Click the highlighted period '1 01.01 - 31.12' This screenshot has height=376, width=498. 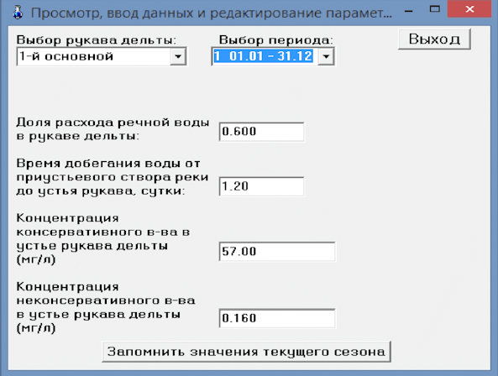click(x=264, y=56)
